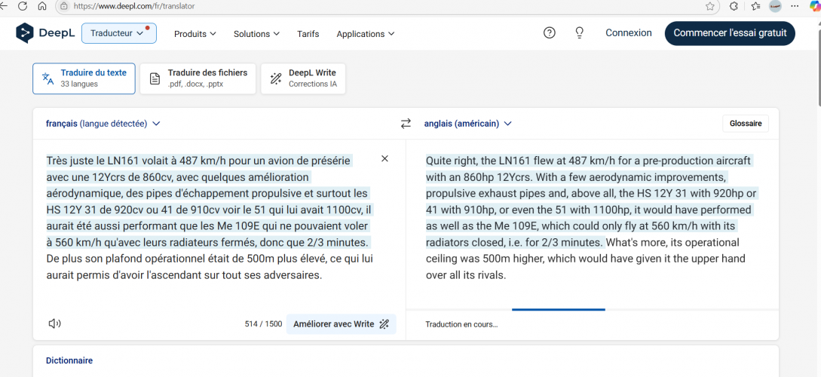This screenshot has height=377, width=821.
Task: Play source text audio with speaker icon
Action: point(54,323)
